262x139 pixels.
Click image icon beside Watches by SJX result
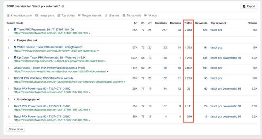[x=15, y=58]
